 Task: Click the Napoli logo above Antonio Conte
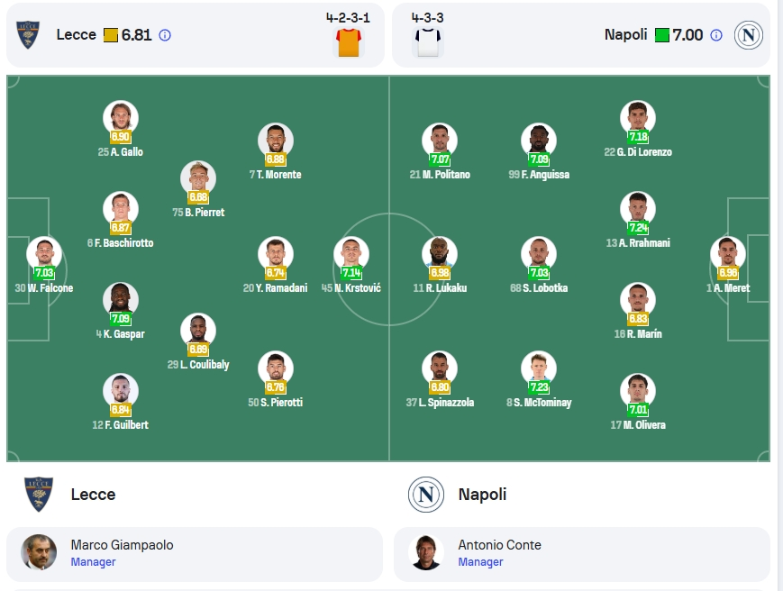pos(426,495)
